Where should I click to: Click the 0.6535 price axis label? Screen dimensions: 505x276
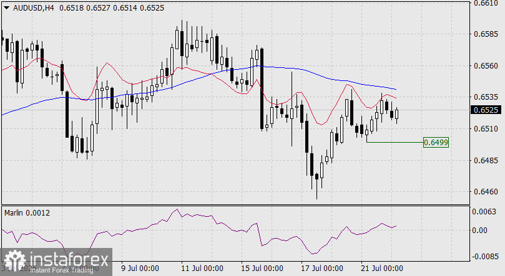point(486,97)
